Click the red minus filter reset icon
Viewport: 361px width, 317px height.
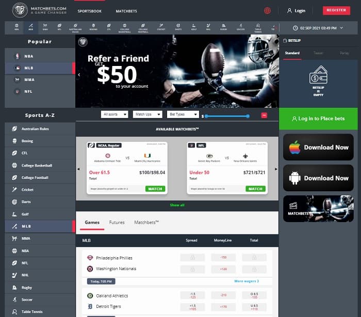[264, 115]
